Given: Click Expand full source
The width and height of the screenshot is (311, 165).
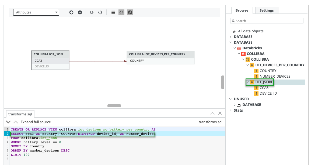Looking at the screenshot, I should pos(36,122).
